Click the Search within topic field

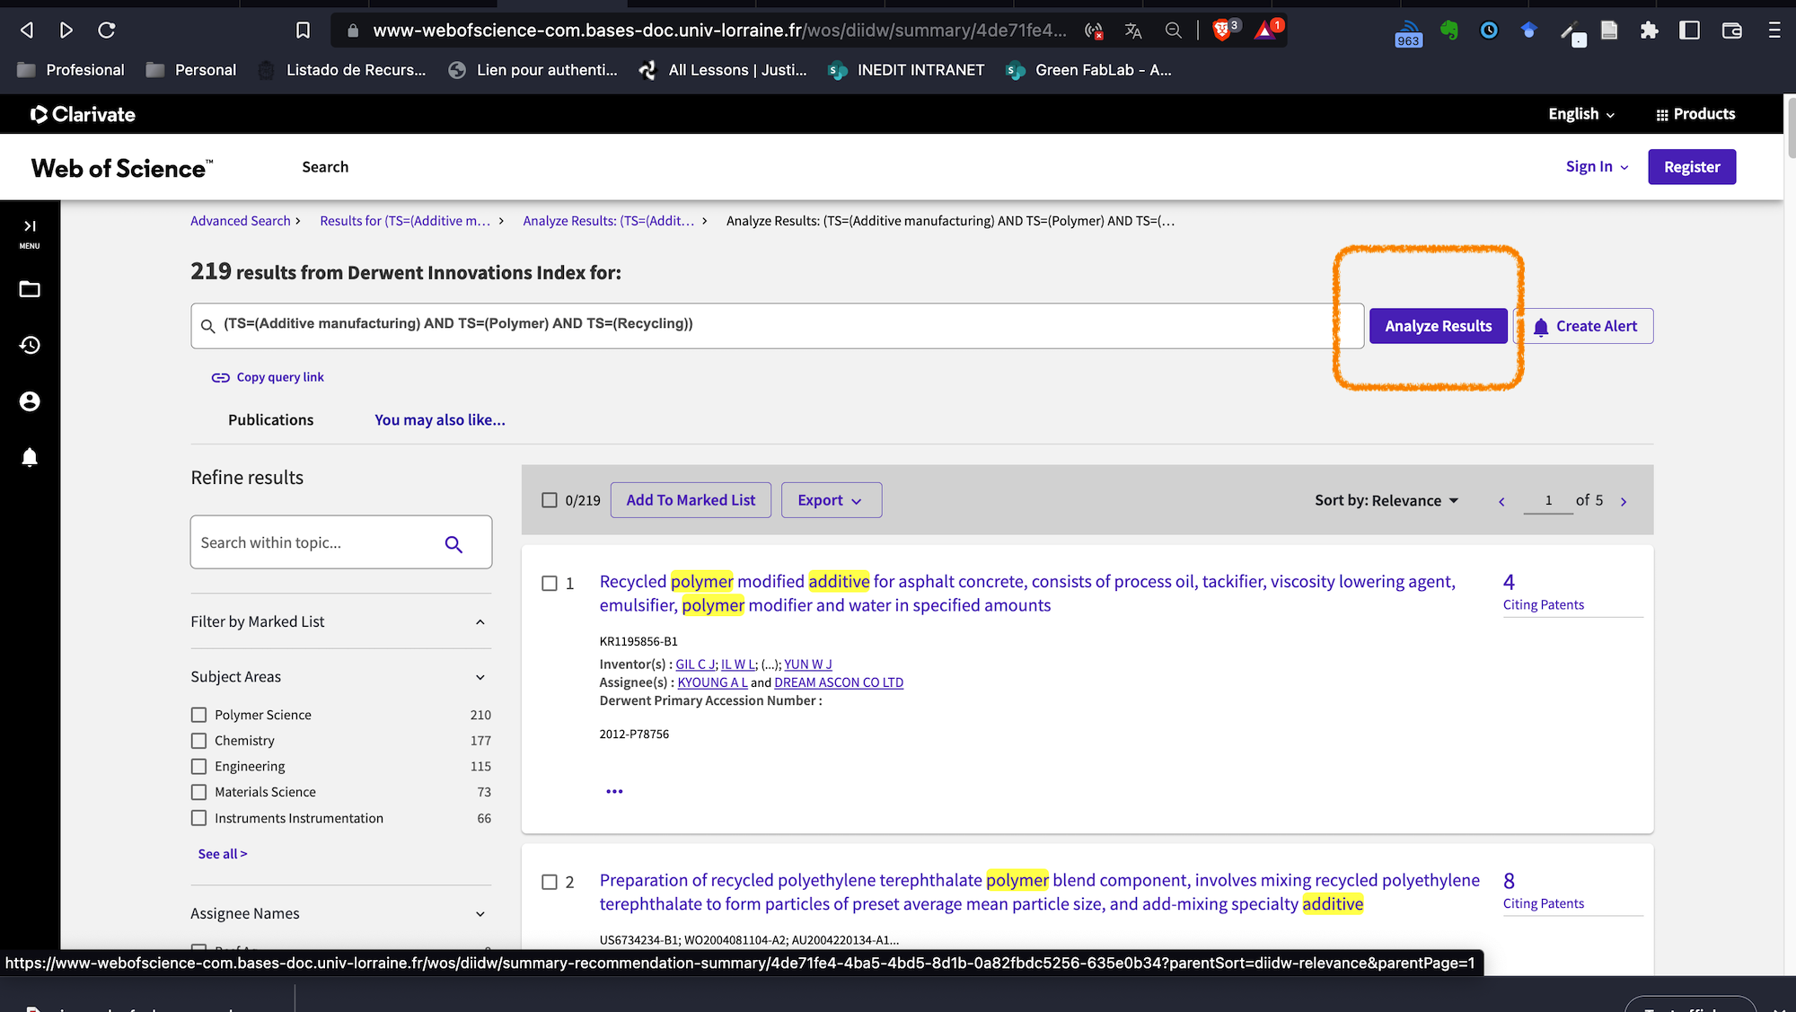pos(314,542)
